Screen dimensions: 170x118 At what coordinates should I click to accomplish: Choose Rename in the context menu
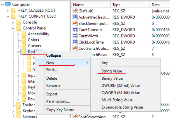pos(53,86)
